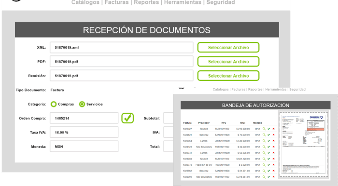
Task: Open Herramientas in the top menu
Action: [x=183, y=2]
